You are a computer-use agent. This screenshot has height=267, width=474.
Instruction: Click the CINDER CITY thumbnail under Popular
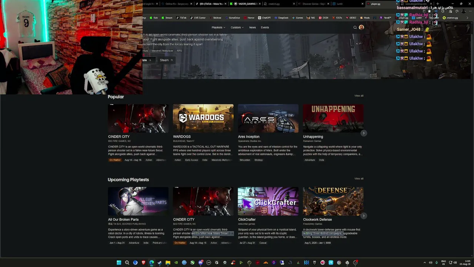click(x=138, y=118)
